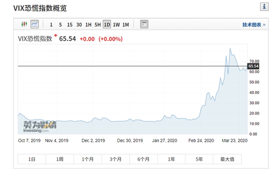Click the VIX恐慌指数概览 heading

coord(40,8)
